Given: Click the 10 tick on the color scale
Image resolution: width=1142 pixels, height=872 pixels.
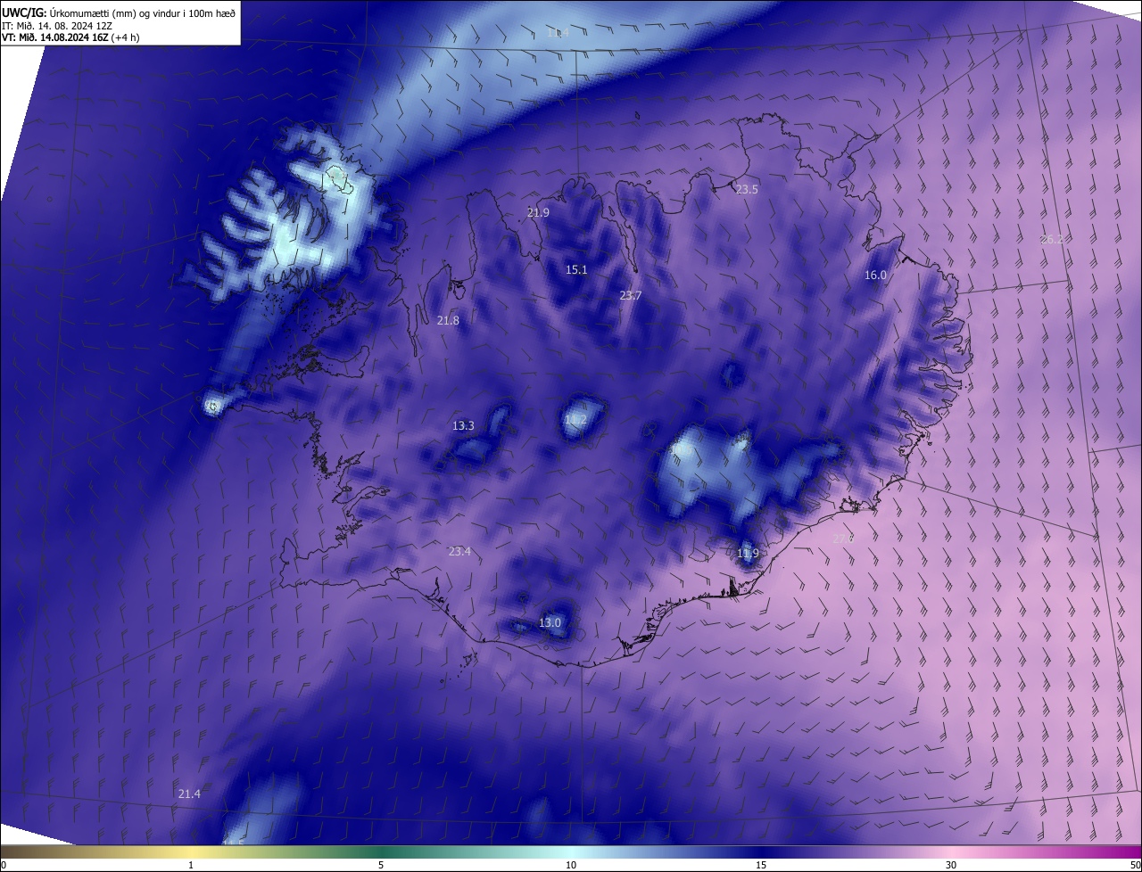Looking at the screenshot, I should click(571, 865).
